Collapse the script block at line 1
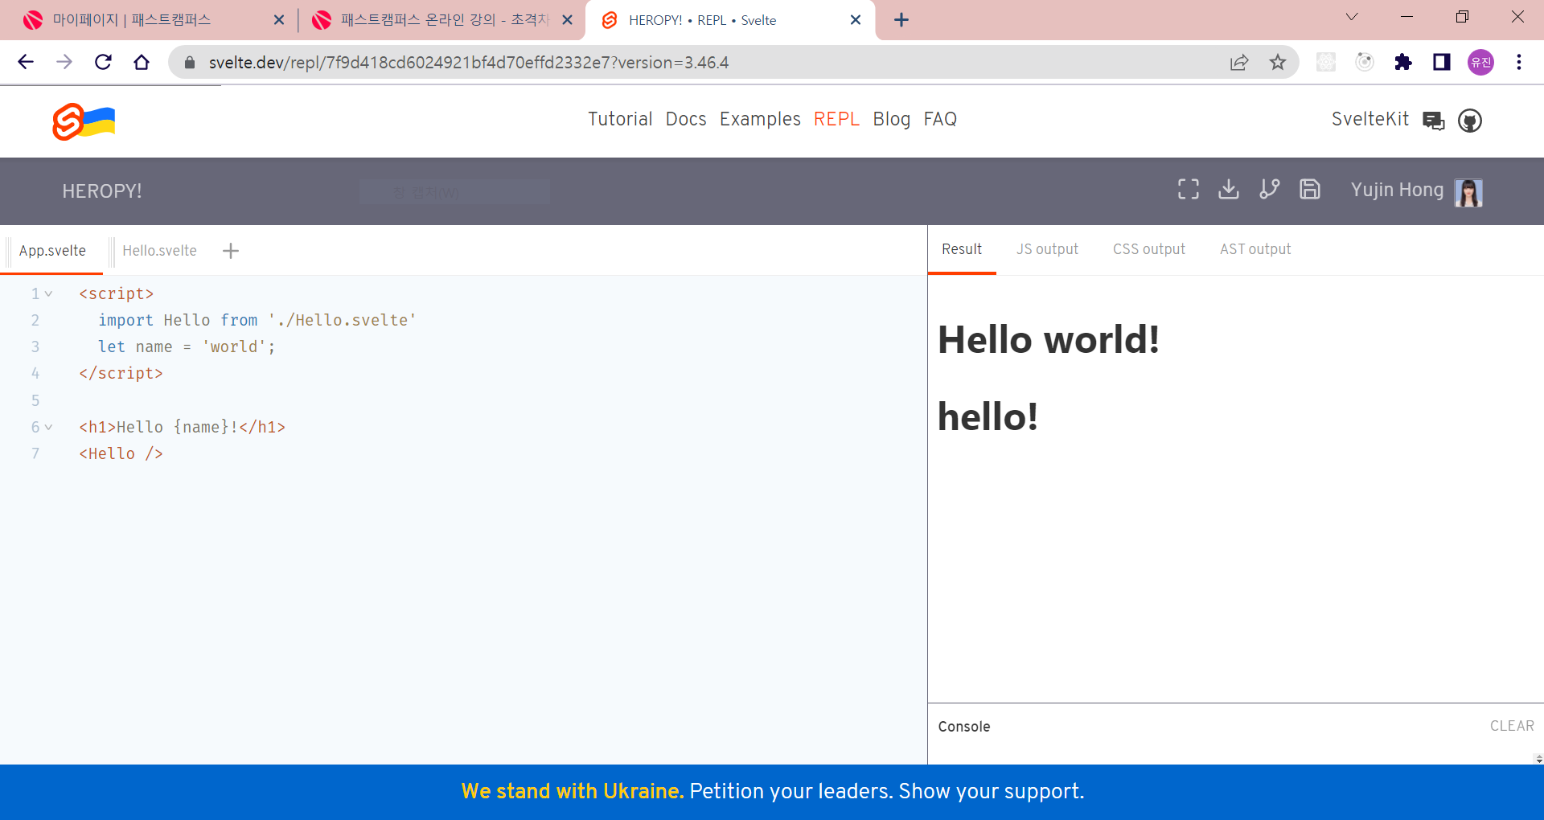Screen dimensions: 1544x820 (49, 294)
